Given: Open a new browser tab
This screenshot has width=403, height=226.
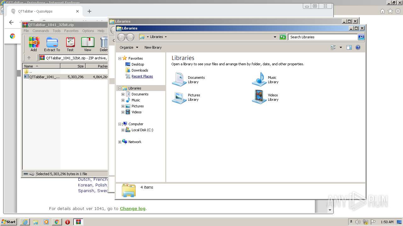Looking at the screenshot, I should 89,11.
